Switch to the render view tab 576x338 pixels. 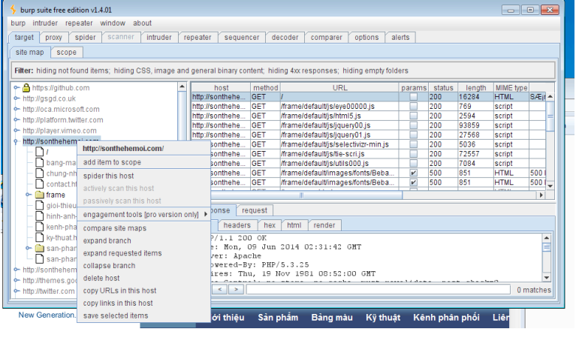[x=324, y=225]
